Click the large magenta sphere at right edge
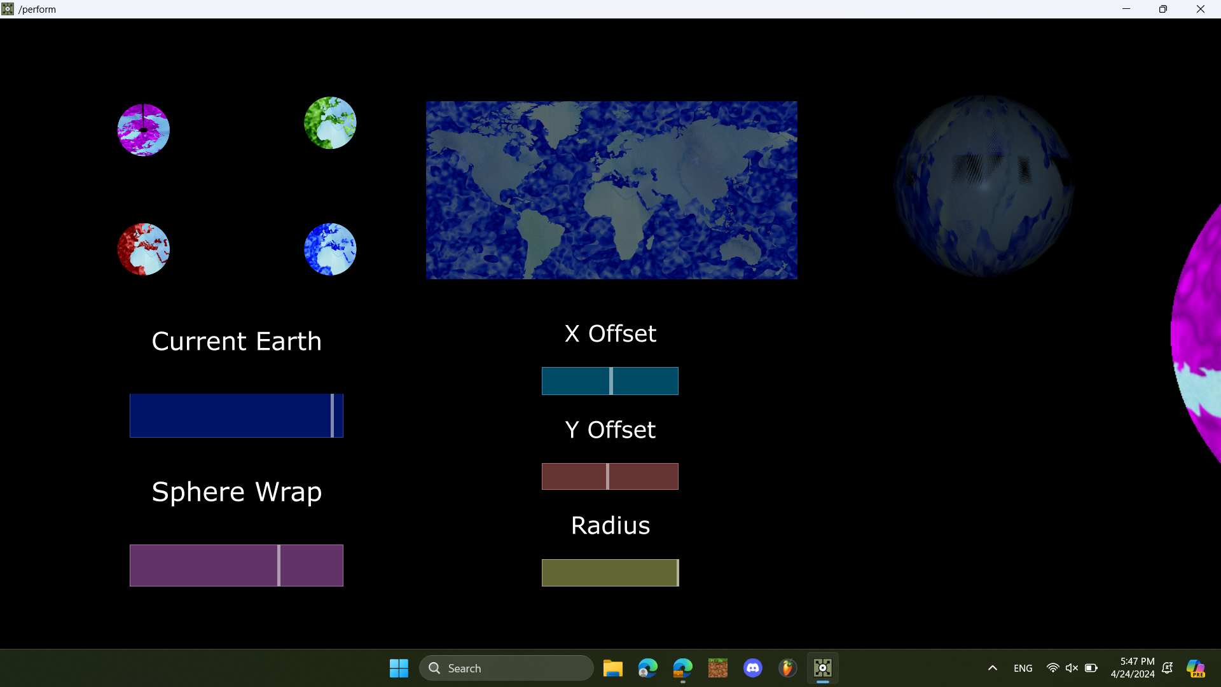The width and height of the screenshot is (1221, 687). coord(1196,334)
